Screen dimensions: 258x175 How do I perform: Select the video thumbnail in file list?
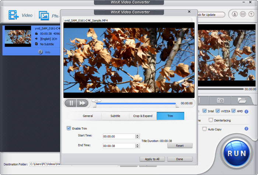coord(18,36)
